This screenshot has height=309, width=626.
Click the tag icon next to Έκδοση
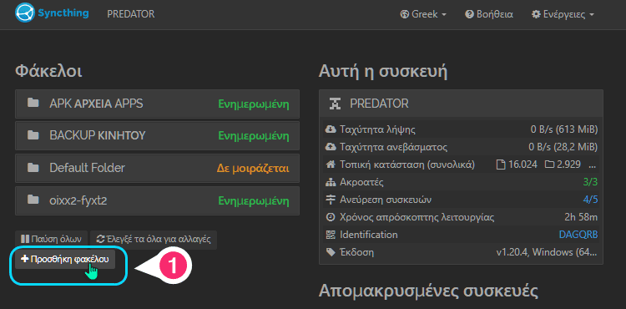click(331, 252)
